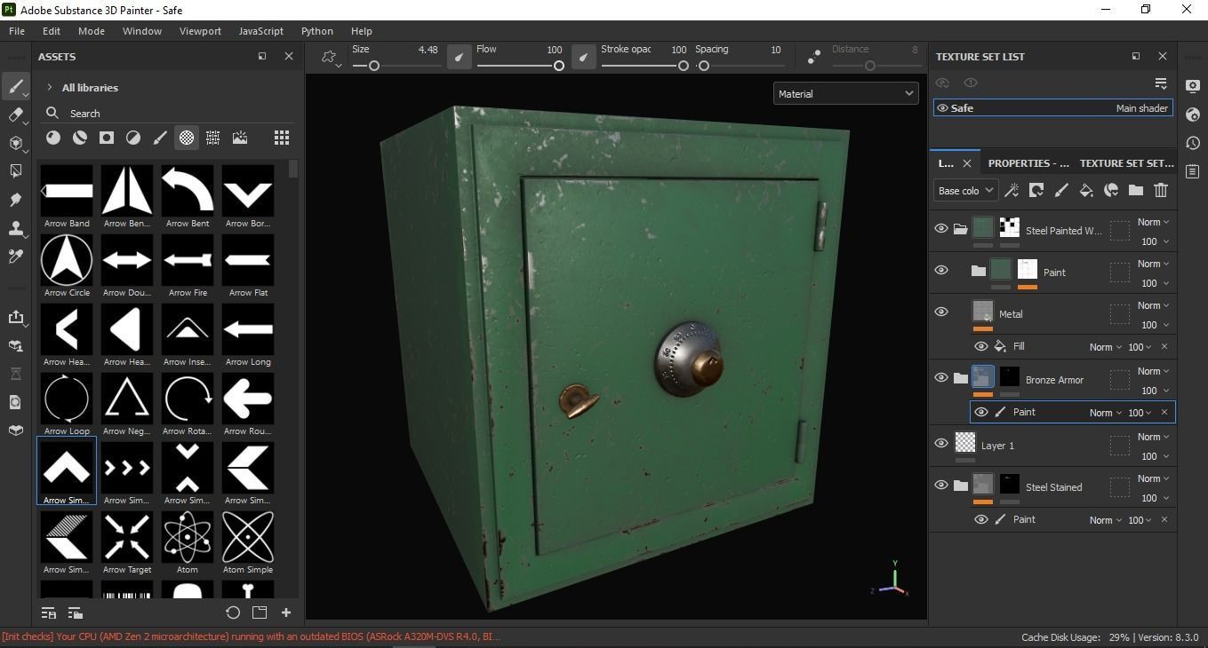This screenshot has height=648, width=1208.
Task: Hide the Layer 1 layer
Action: [941, 443]
